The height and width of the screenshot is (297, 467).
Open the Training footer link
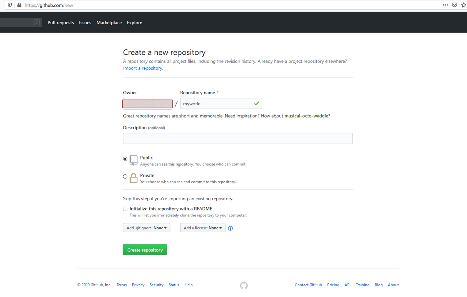pyautogui.click(x=362, y=285)
